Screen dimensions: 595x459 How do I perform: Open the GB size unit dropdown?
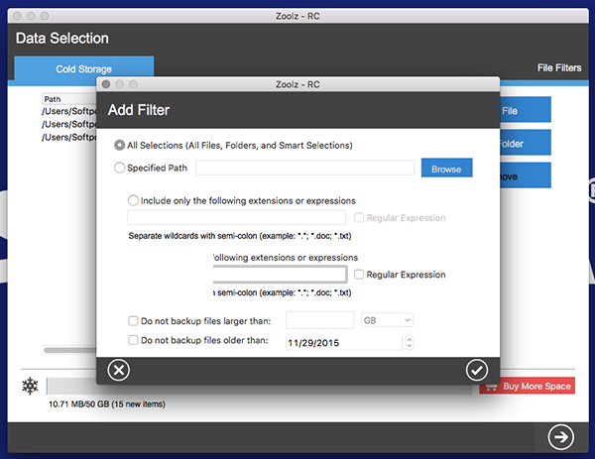click(x=387, y=320)
